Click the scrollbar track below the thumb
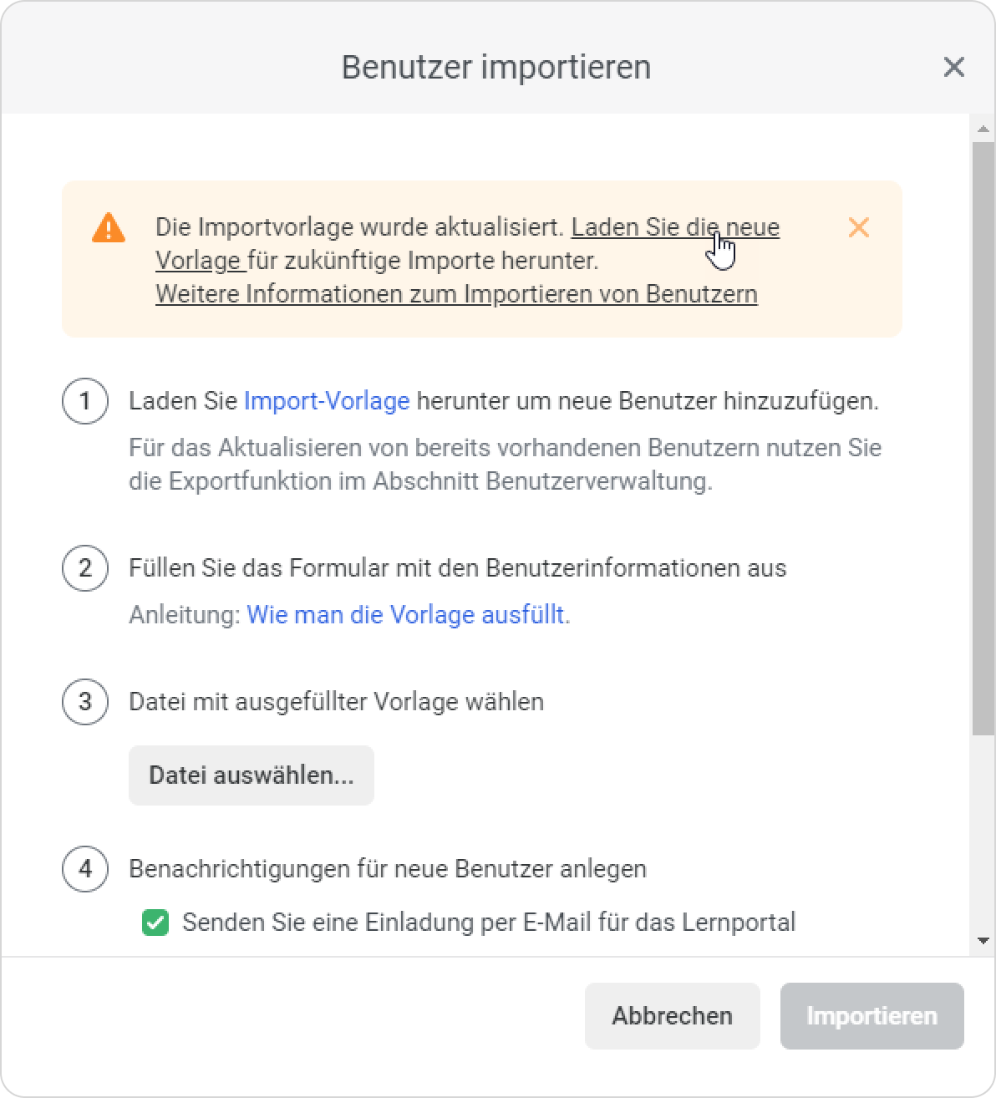This screenshot has height=1098, width=996. [x=983, y=836]
